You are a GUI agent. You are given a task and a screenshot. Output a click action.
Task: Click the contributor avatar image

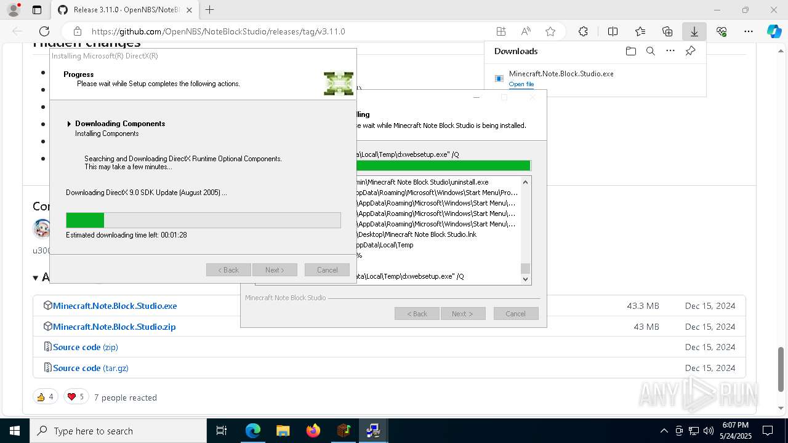pyautogui.click(x=42, y=229)
